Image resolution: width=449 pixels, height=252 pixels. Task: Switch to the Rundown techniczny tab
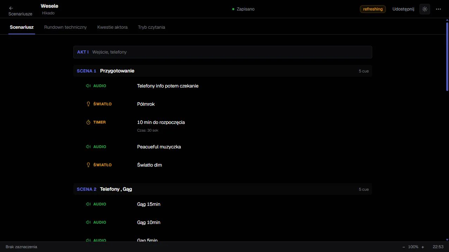click(65, 27)
